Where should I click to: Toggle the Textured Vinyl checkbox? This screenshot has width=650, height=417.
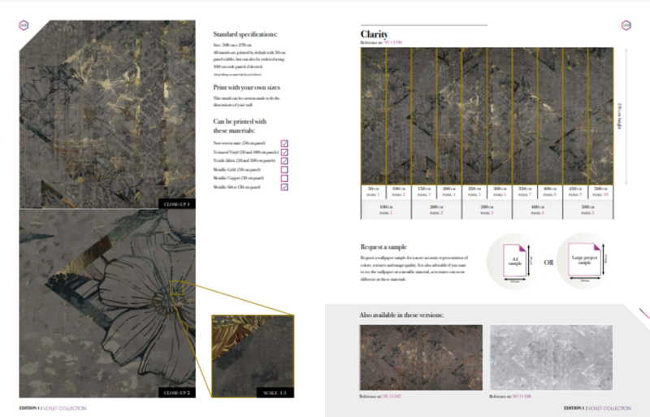(x=284, y=152)
